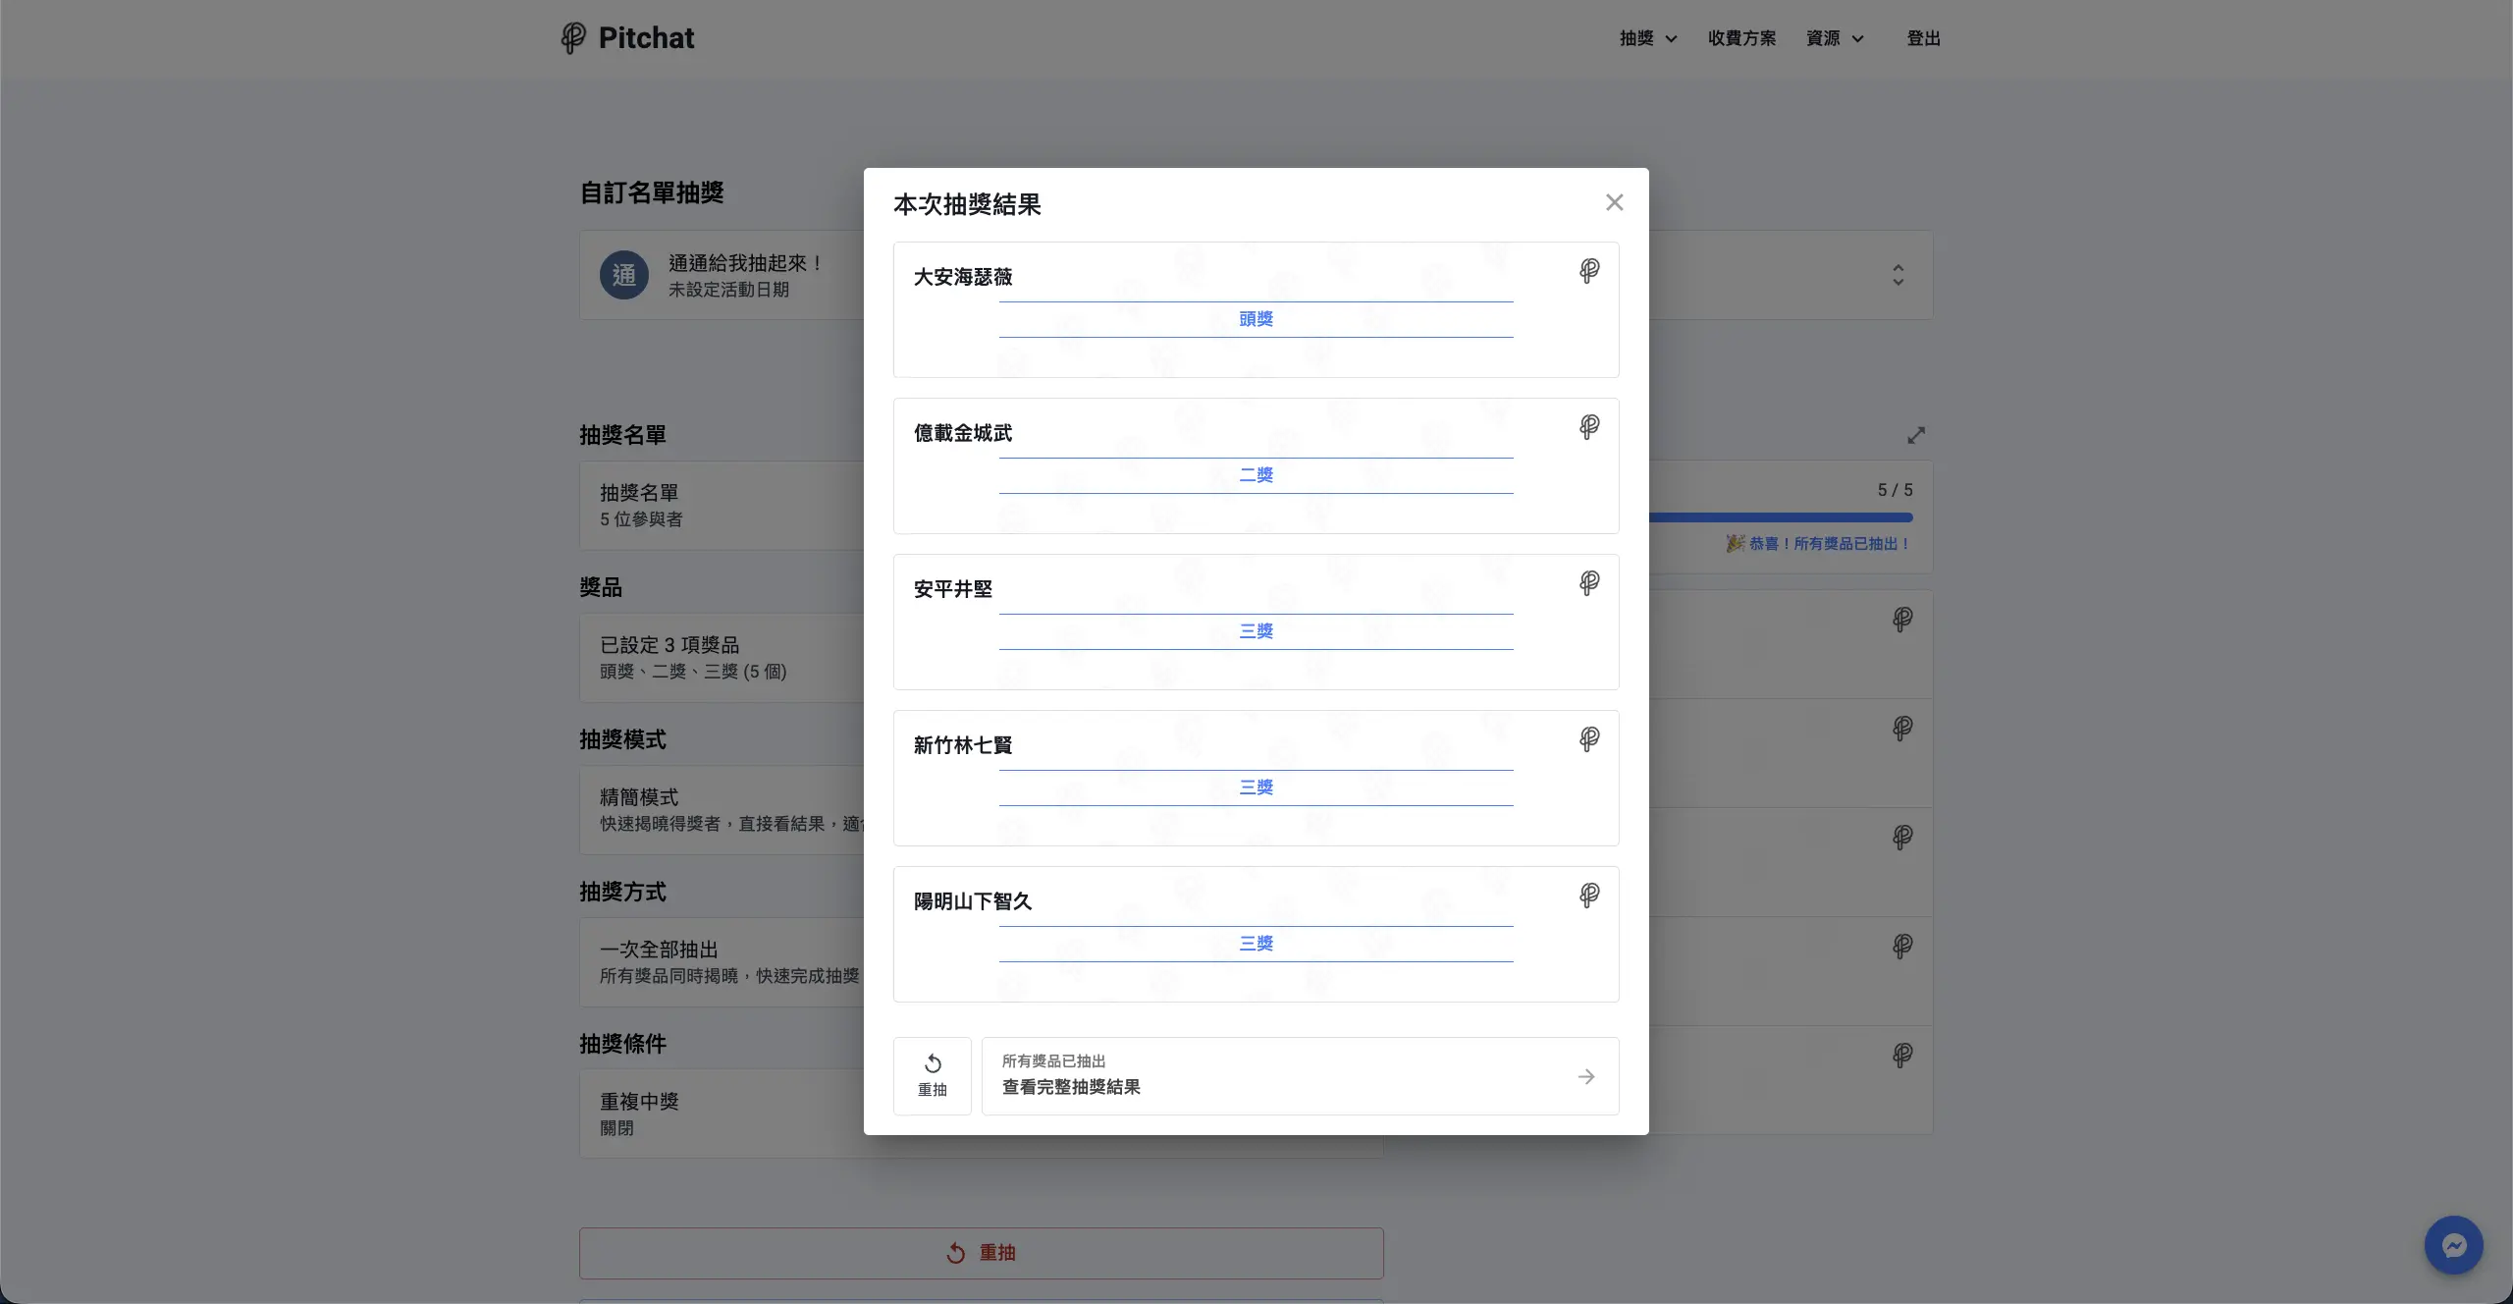2513x1304 pixels.
Task: Click the Pitchat icon on 安平井堅's result card
Action: [1588, 582]
